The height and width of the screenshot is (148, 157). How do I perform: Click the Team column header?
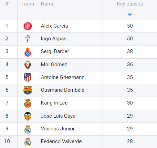pos(28,4)
